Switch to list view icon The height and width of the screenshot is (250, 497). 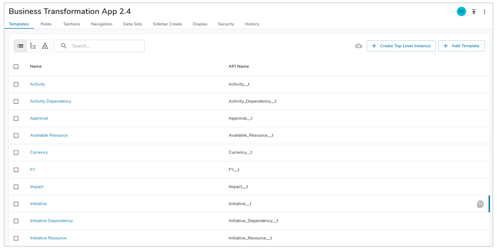pyautogui.click(x=20, y=46)
